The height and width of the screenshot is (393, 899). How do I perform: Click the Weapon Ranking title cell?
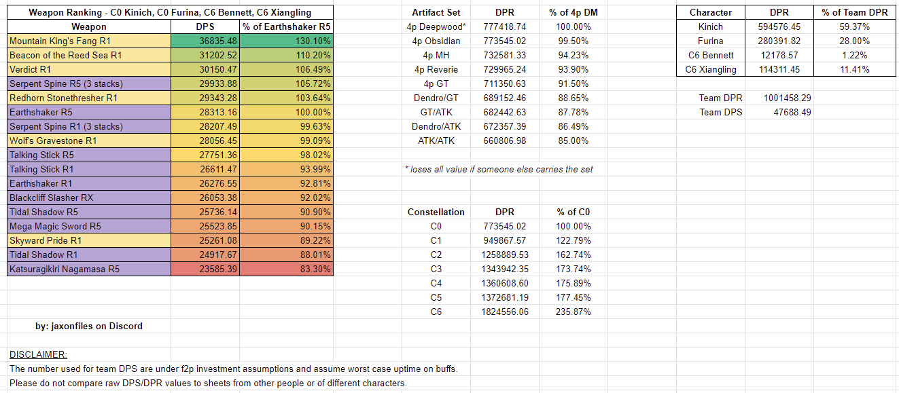170,13
